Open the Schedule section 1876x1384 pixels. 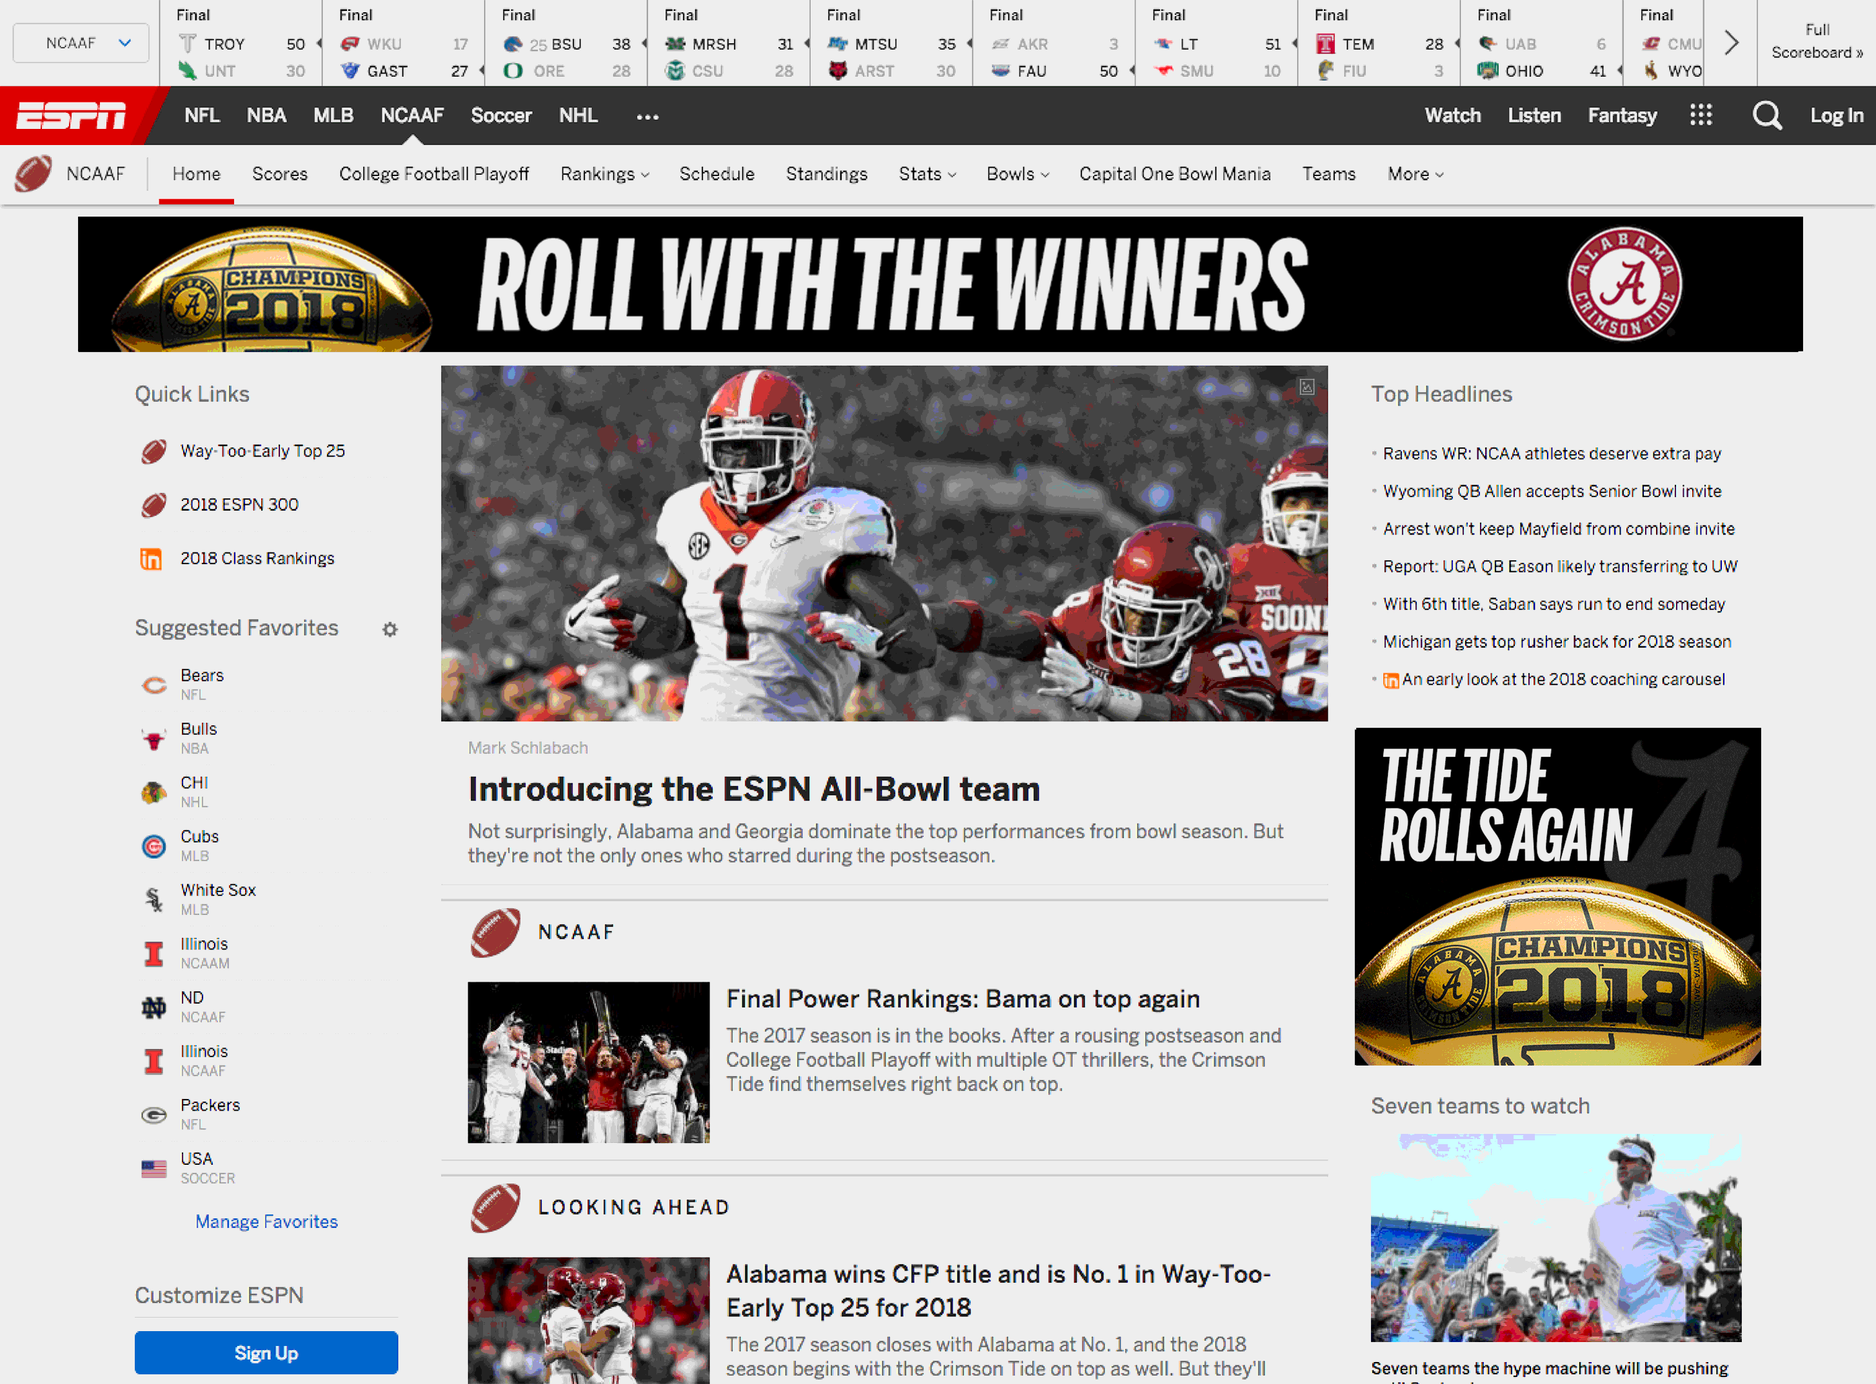pyautogui.click(x=716, y=174)
